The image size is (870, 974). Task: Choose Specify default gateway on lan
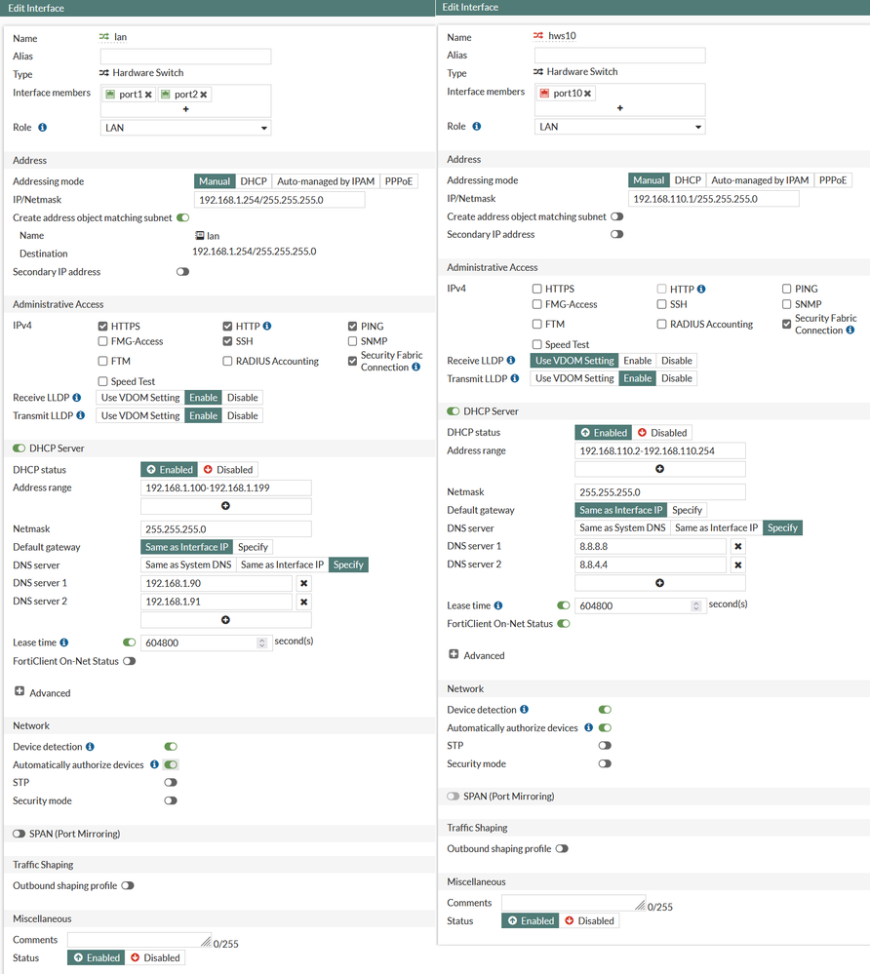click(253, 547)
